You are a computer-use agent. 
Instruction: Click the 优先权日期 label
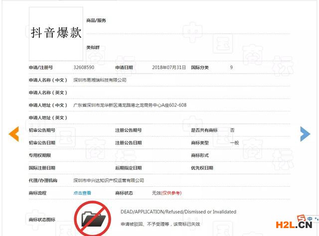click(202, 168)
